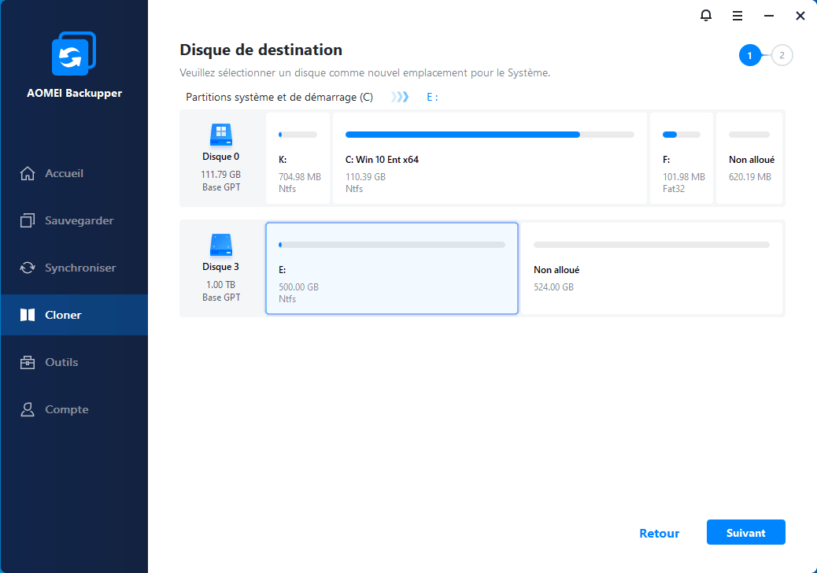Select the Cloner menu item
This screenshot has height=573, width=817.
tap(74, 315)
